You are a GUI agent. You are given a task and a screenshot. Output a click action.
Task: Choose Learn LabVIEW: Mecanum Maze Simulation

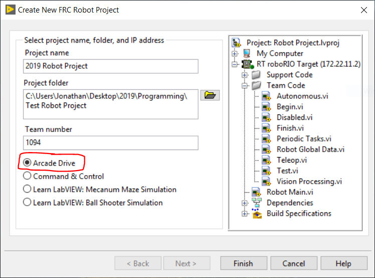(27, 189)
